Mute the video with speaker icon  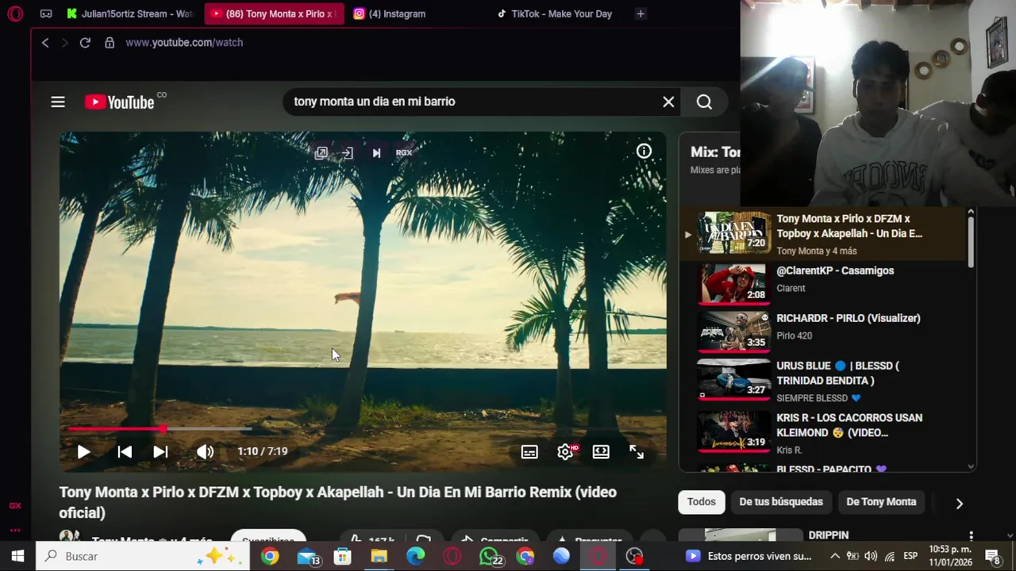click(205, 452)
